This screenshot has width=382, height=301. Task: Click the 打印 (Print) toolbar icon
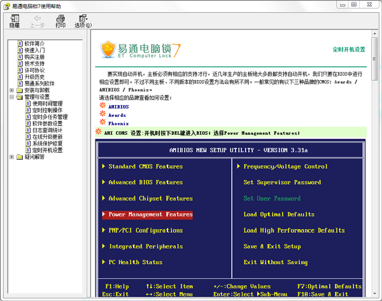[60, 21]
